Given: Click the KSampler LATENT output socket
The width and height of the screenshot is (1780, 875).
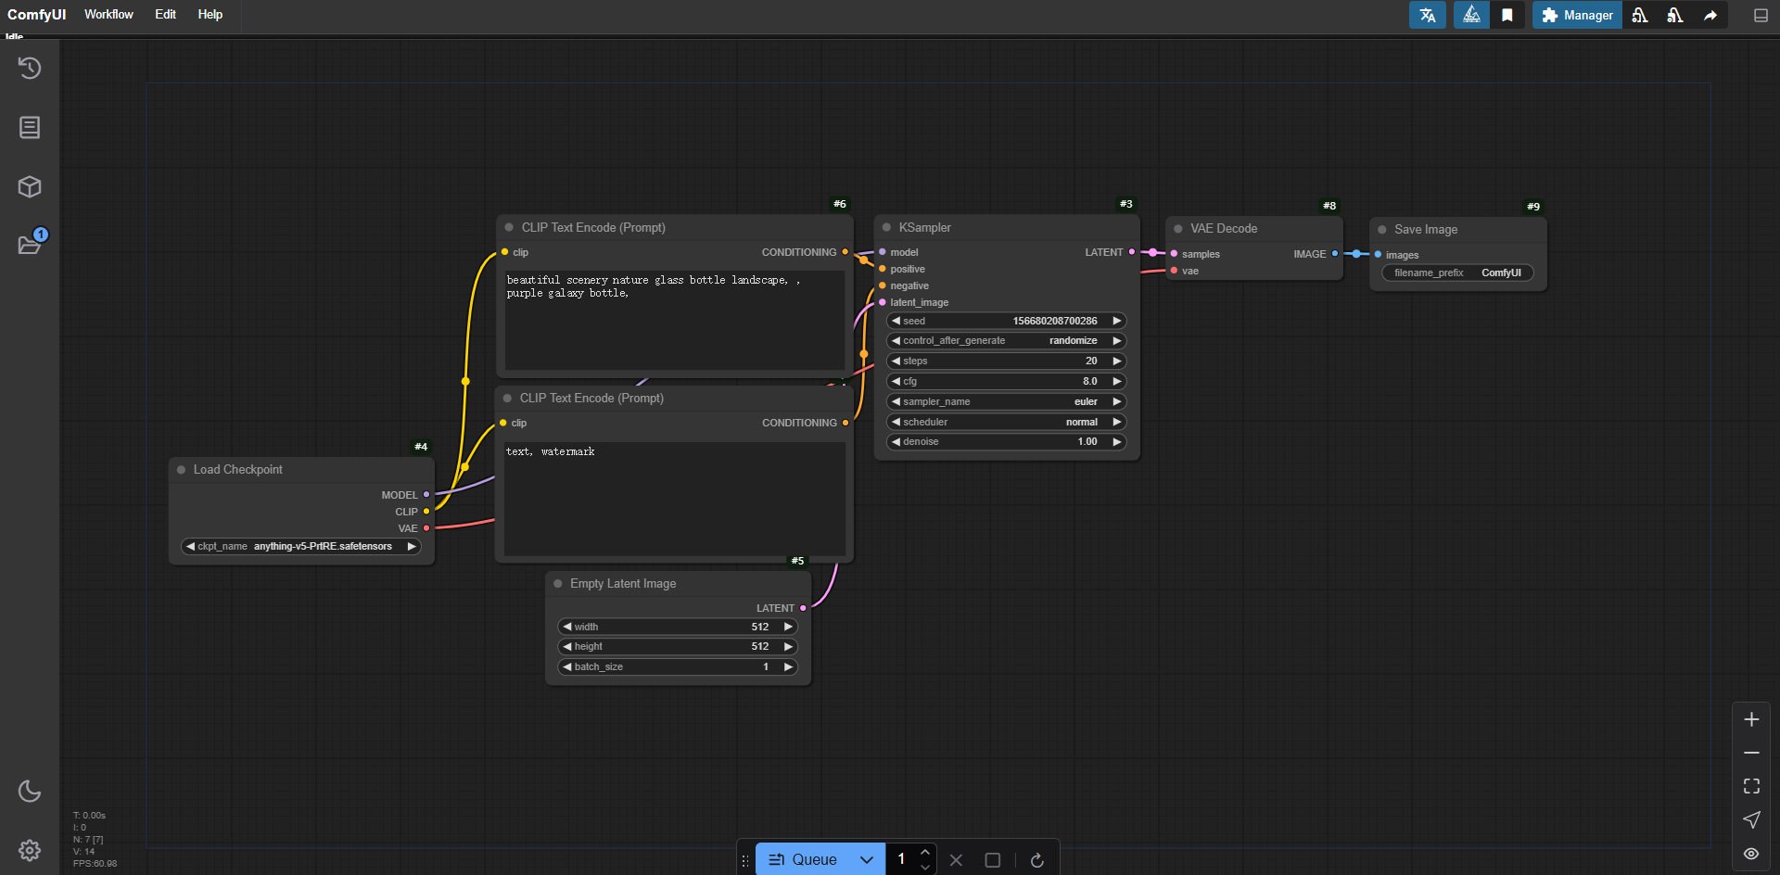Looking at the screenshot, I should 1132,252.
